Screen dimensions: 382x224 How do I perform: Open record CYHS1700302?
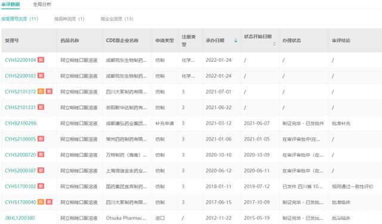20,186
